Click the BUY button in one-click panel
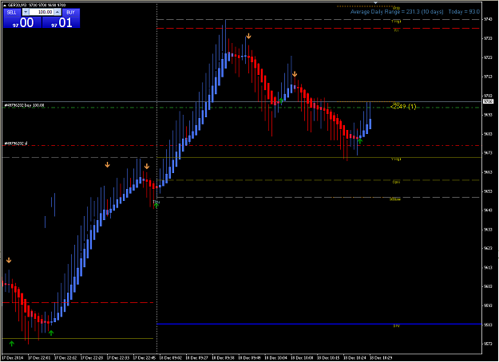 [70, 13]
